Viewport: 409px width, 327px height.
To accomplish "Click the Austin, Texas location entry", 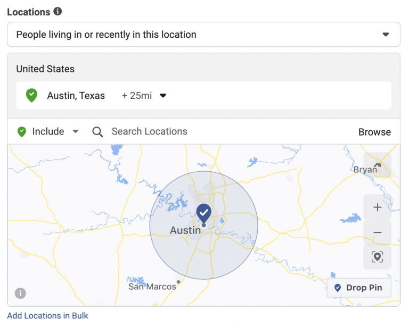I will click(76, 96).
